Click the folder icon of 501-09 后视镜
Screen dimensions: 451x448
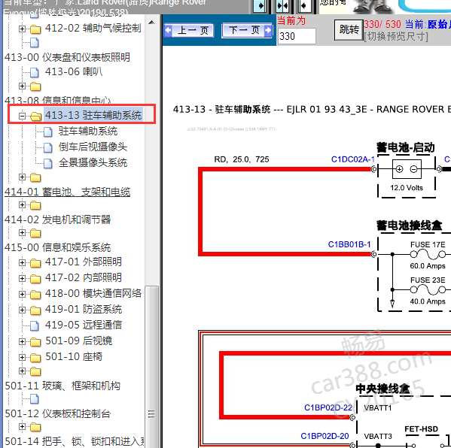pos(35,342)
